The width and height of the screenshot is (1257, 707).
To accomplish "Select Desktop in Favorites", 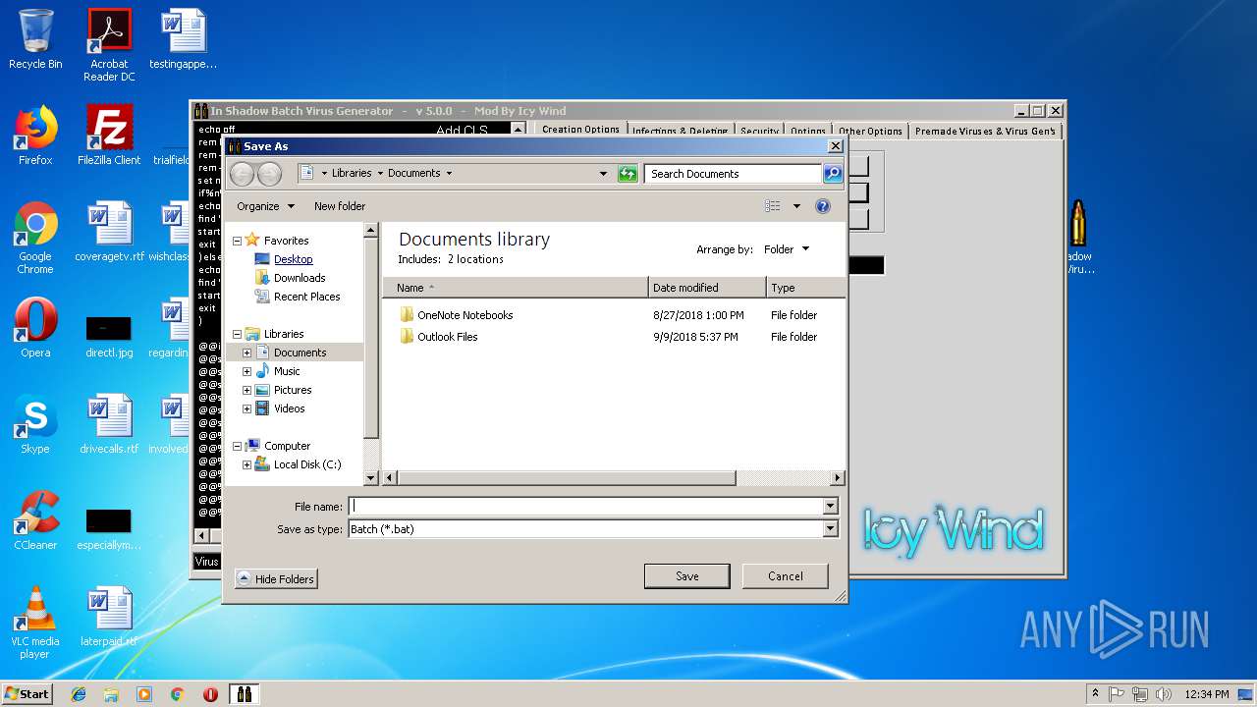I will 293,259.
